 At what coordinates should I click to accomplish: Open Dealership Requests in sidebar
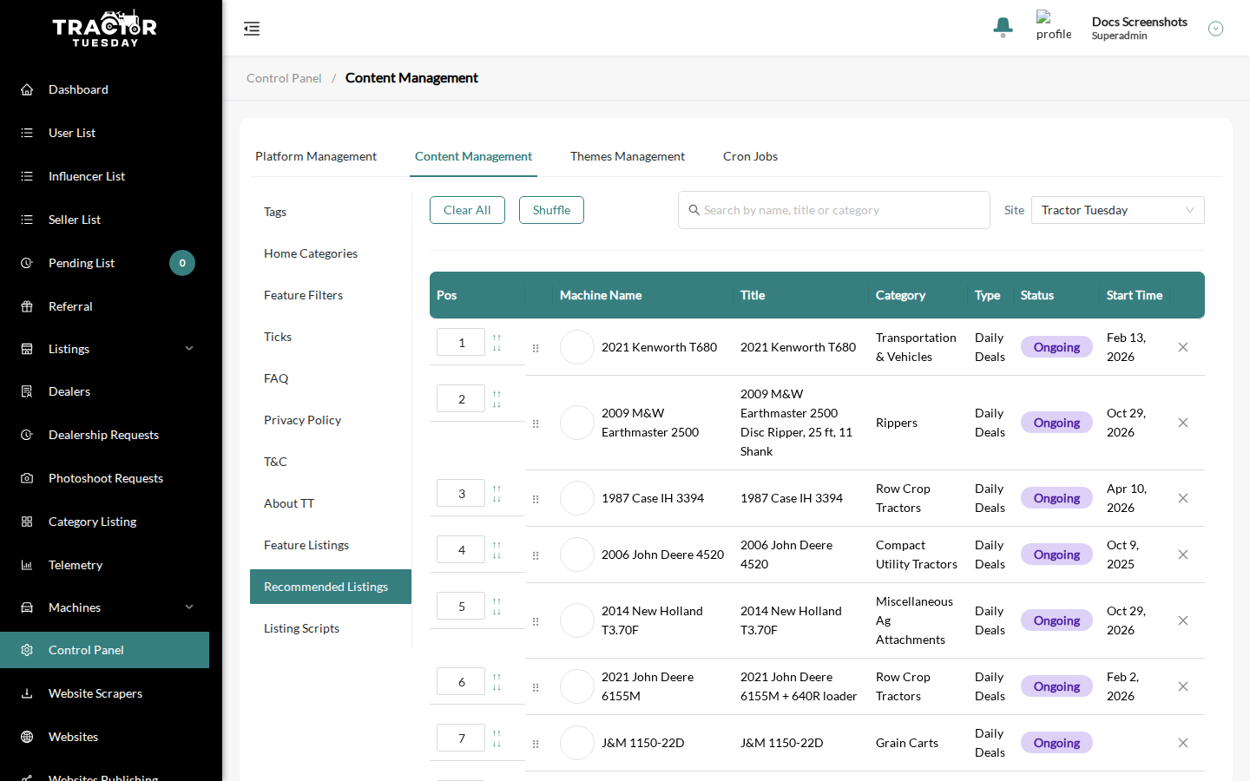pyautogui.click(x=104, y=435)
